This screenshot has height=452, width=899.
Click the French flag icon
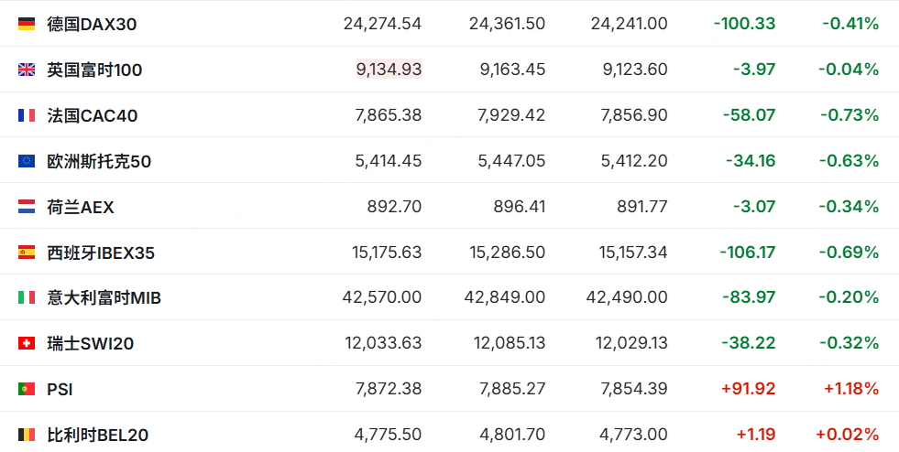(x=27, y=115)
